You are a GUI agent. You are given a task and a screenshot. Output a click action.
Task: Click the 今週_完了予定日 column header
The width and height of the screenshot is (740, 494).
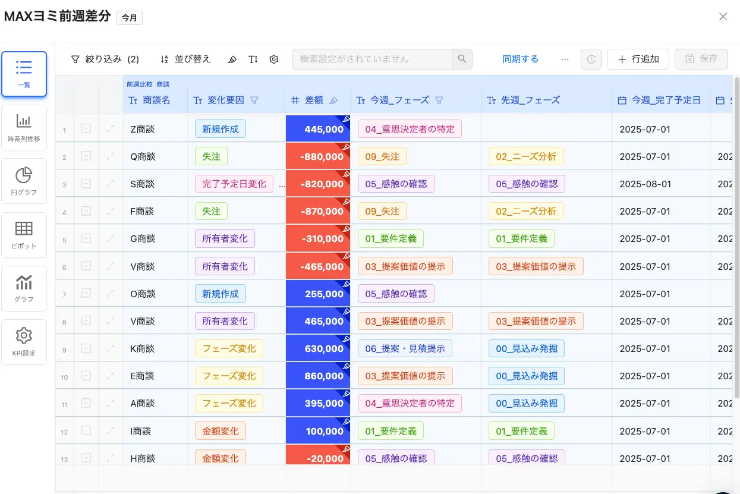(661, 100)
